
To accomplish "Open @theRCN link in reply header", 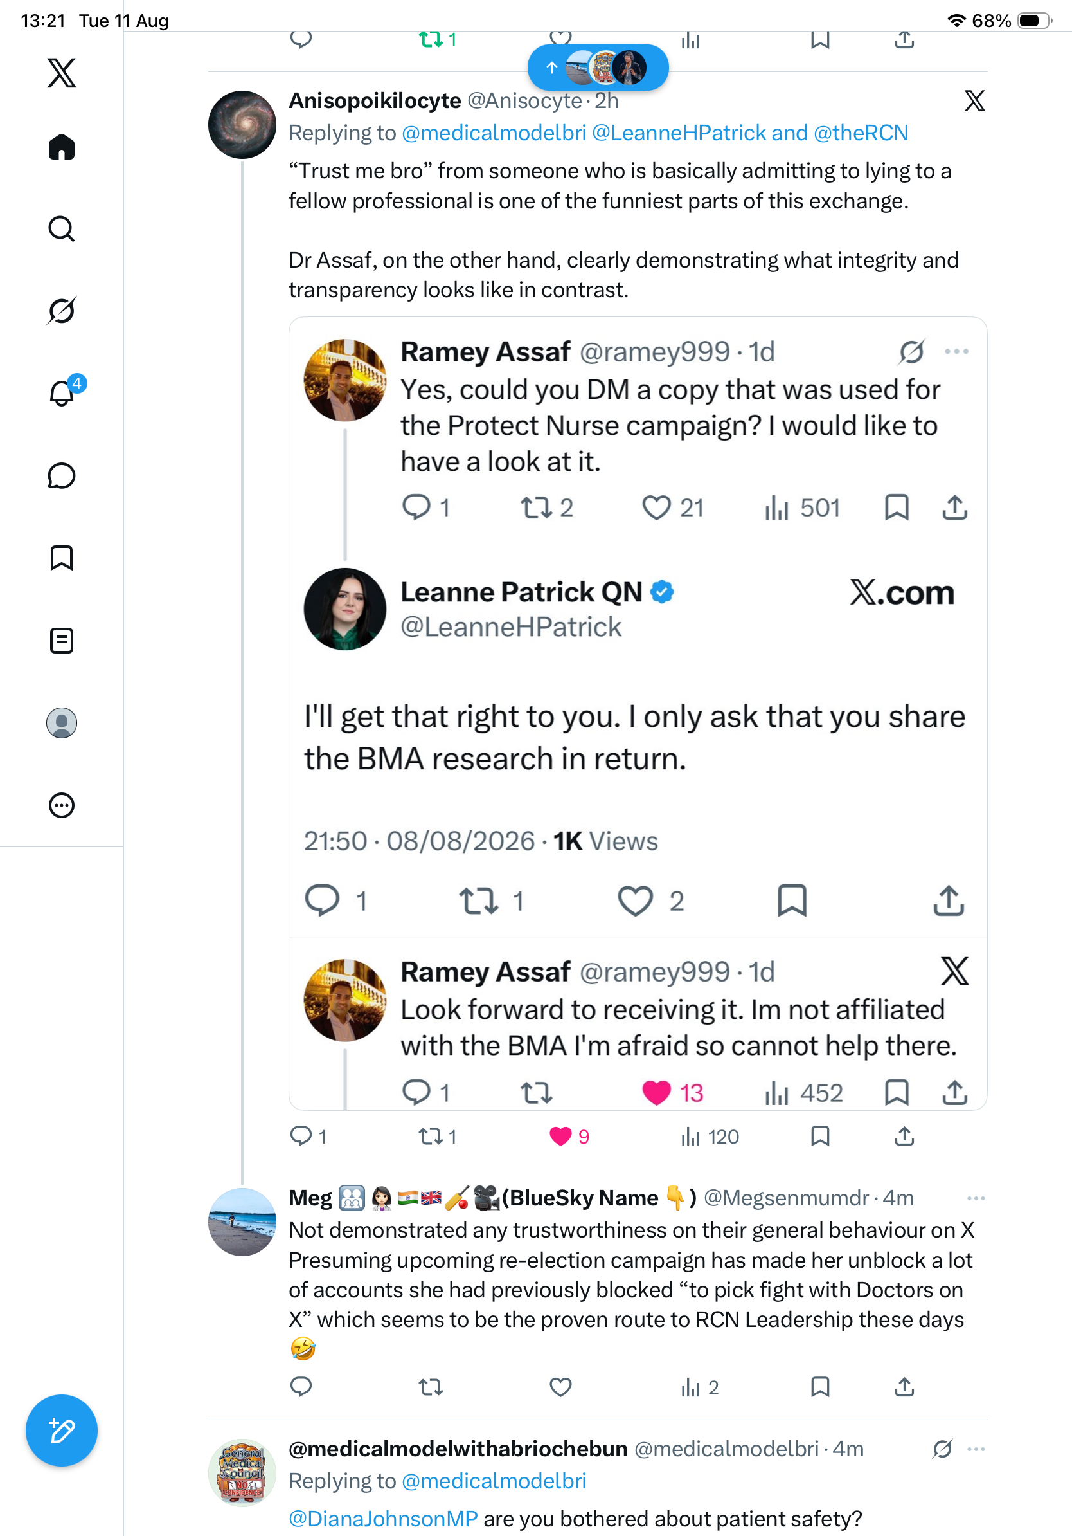I will click(861, 133).
